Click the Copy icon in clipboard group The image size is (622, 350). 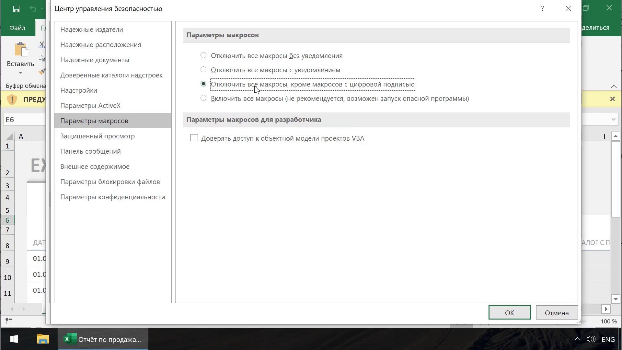pos(42,58)
